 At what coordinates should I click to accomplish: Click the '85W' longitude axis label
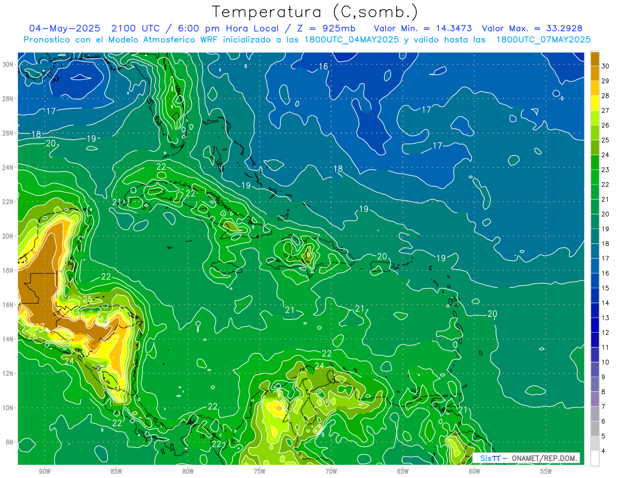pos(116,471)
